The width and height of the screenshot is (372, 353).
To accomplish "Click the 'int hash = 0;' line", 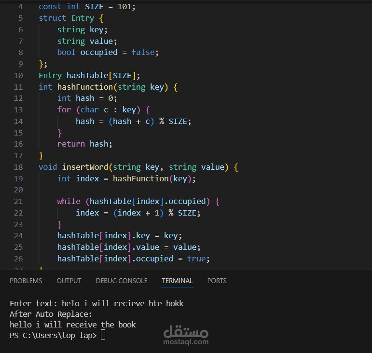I will [x=87, y=98].
